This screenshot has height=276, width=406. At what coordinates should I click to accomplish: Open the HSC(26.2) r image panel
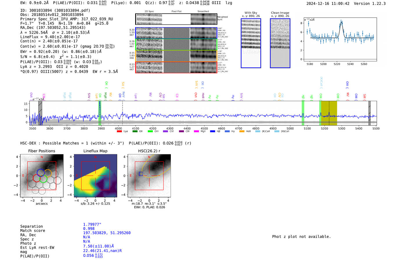149,176
